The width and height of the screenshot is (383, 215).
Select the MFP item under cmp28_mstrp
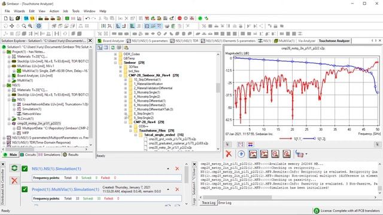(x=26, y=133)
